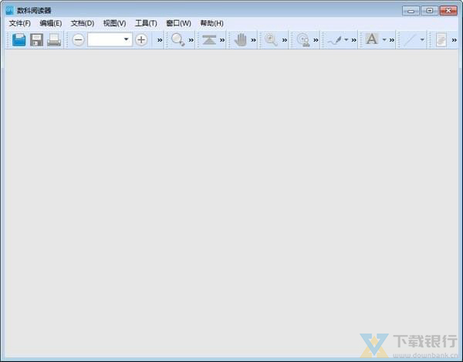Open the 文档(D) menu
This screenshot has width=463, height=362.
[83, 23]
